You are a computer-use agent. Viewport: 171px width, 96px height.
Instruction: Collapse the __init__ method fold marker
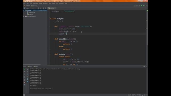50,26
